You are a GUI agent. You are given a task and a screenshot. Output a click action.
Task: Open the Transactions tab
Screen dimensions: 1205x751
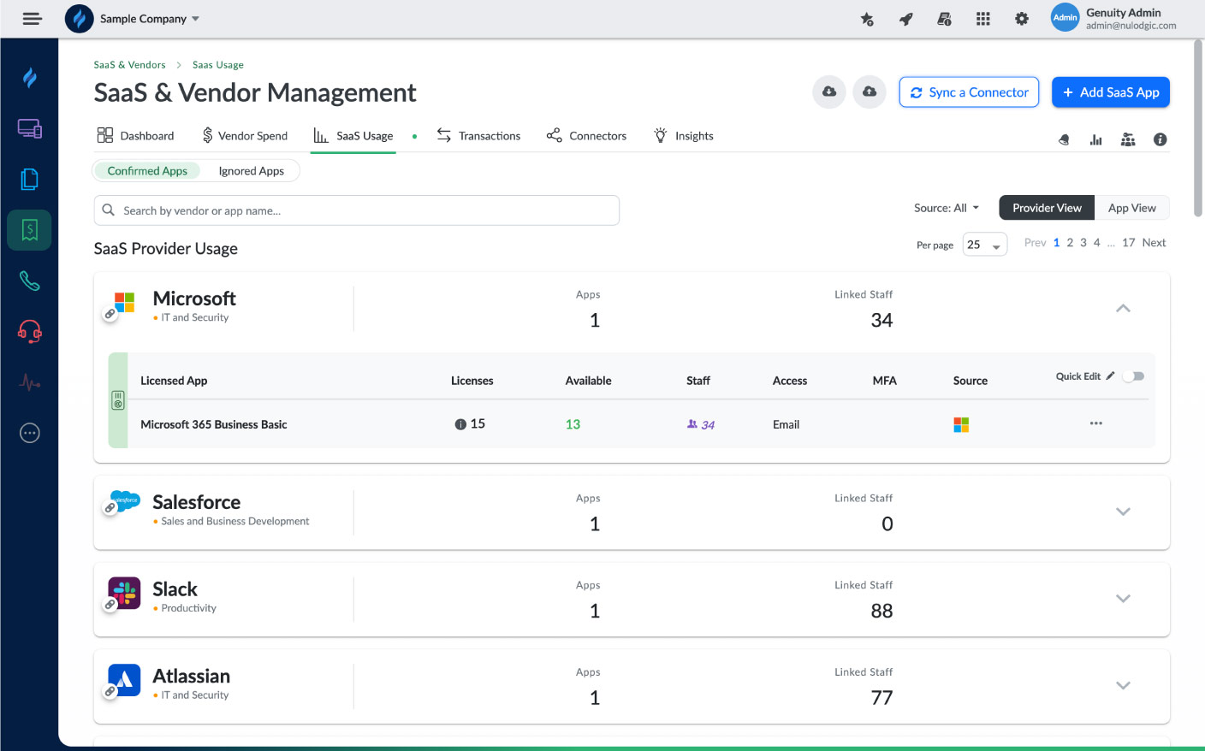pos(478,136)
